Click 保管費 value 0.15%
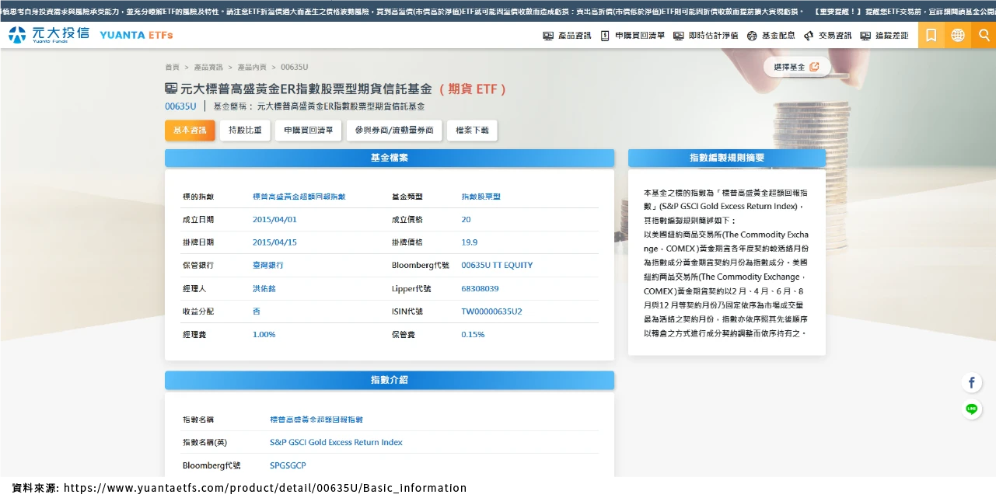This screenshot has width=996, height=498. point(473,335)
